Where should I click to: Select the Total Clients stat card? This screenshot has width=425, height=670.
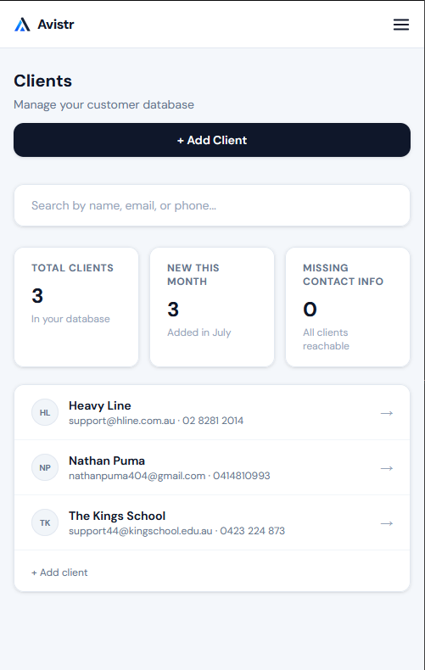(x=76, y=307)
